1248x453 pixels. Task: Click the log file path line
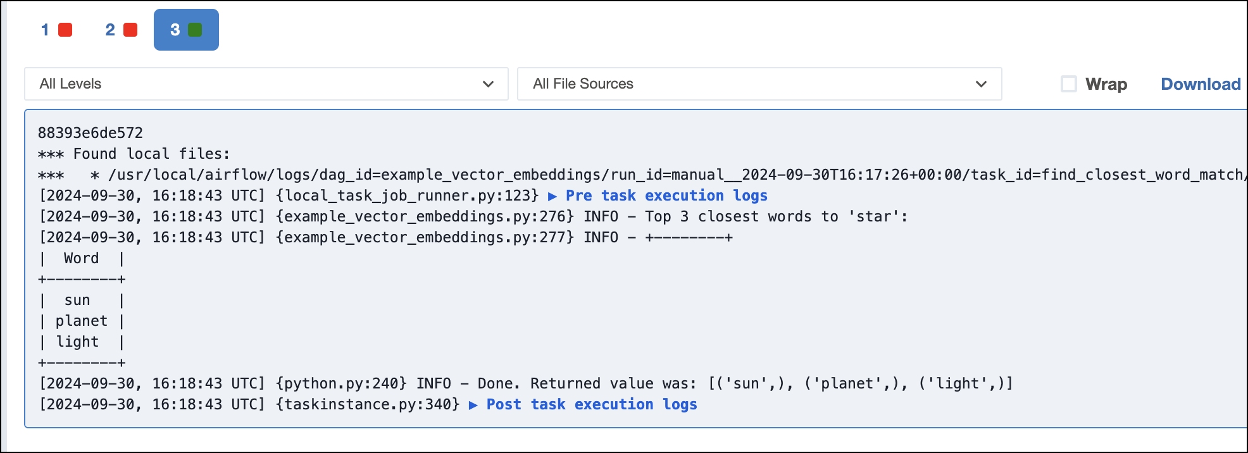[x=633, y=175]
